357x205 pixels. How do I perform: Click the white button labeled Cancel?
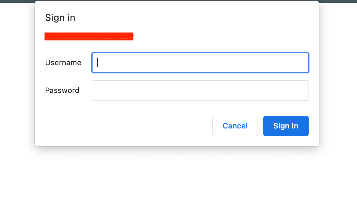pyautogui.click(x=235, y=126)
